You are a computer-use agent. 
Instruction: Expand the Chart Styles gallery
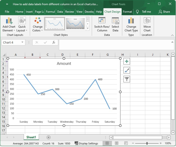[x=88, y=29]
